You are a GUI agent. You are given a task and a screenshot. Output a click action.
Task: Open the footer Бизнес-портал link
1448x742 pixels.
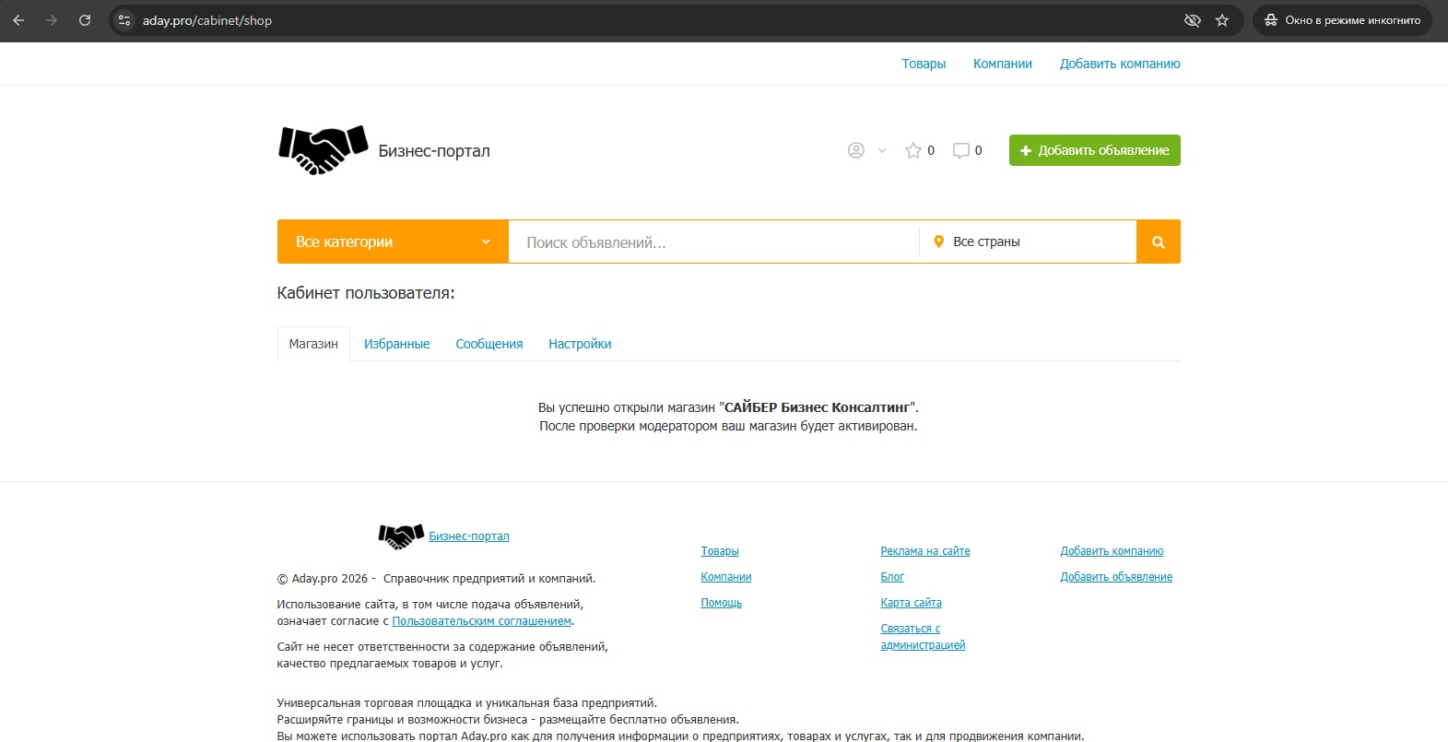[469, 536]
